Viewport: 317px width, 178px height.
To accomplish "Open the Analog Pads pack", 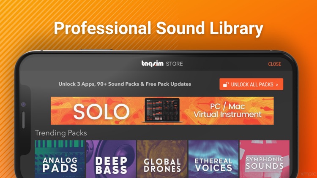I will pos(60,159).
